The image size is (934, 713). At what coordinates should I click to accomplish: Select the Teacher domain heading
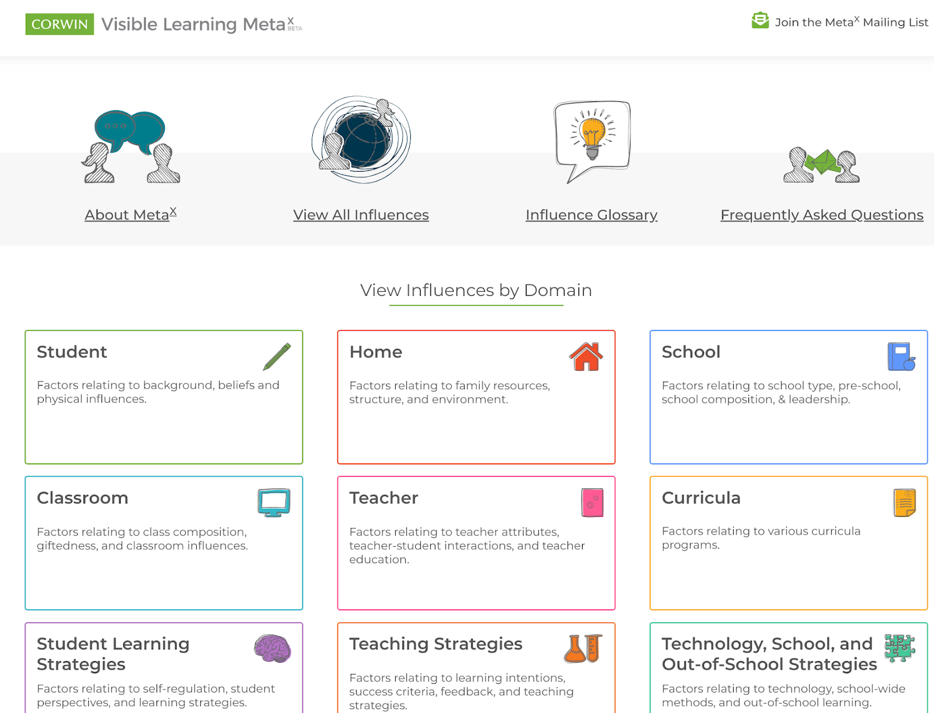tap(384, 498)
